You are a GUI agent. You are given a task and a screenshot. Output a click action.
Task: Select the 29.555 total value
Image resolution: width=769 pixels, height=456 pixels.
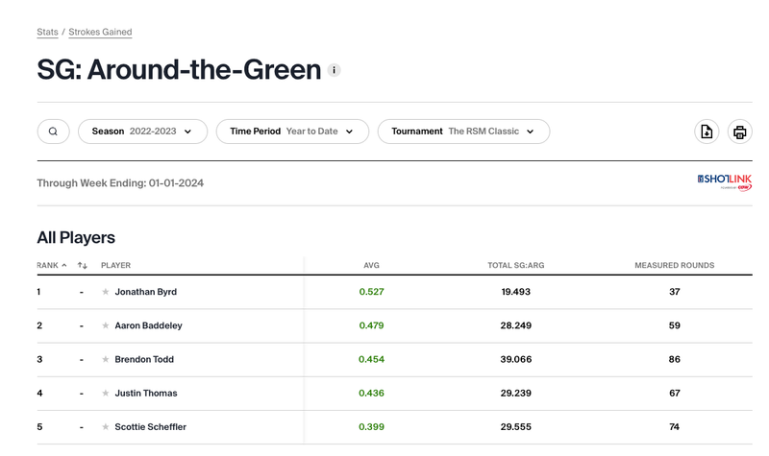(x=516, y=427)
